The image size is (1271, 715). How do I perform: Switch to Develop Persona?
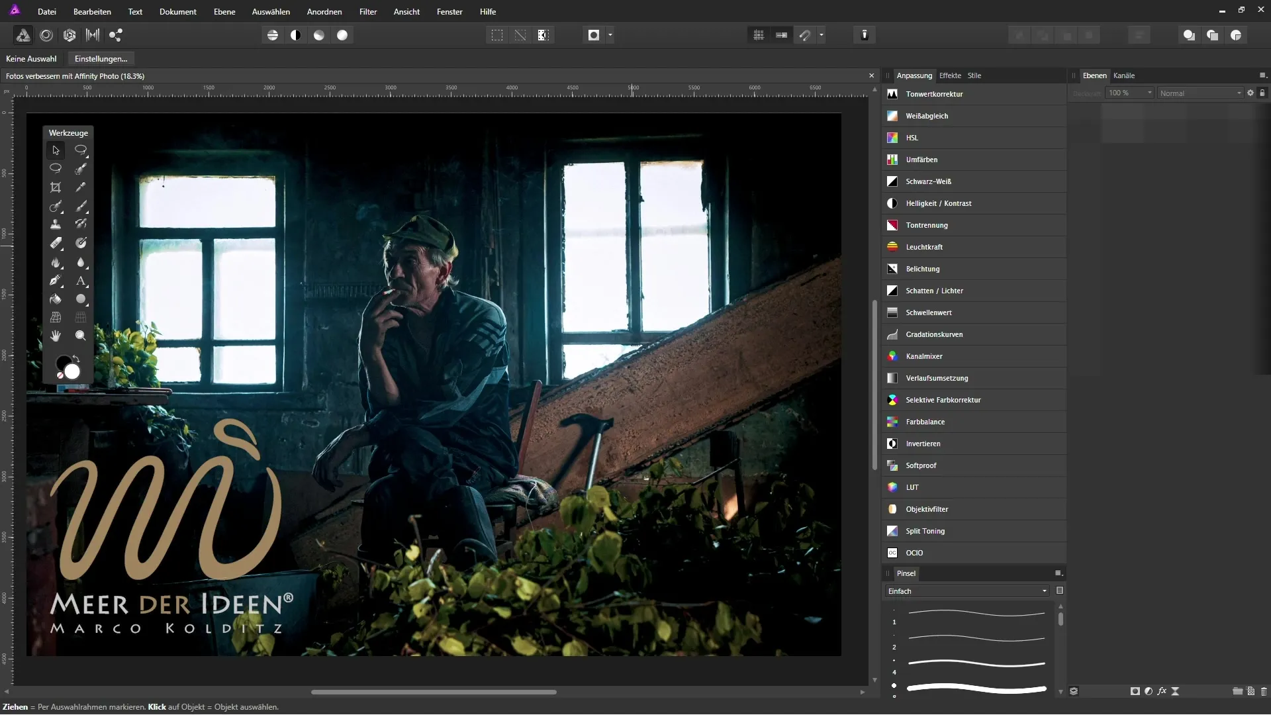tap(70, 35)
